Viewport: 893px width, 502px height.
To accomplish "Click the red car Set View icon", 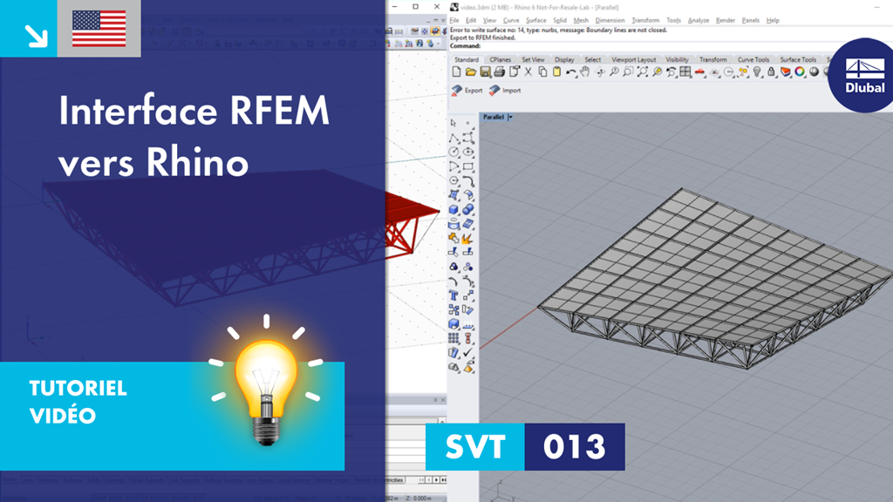I will pyautogui.click(x=700, y=72).
